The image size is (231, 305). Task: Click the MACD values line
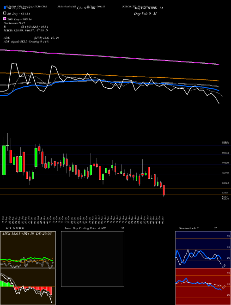(26, 30)
